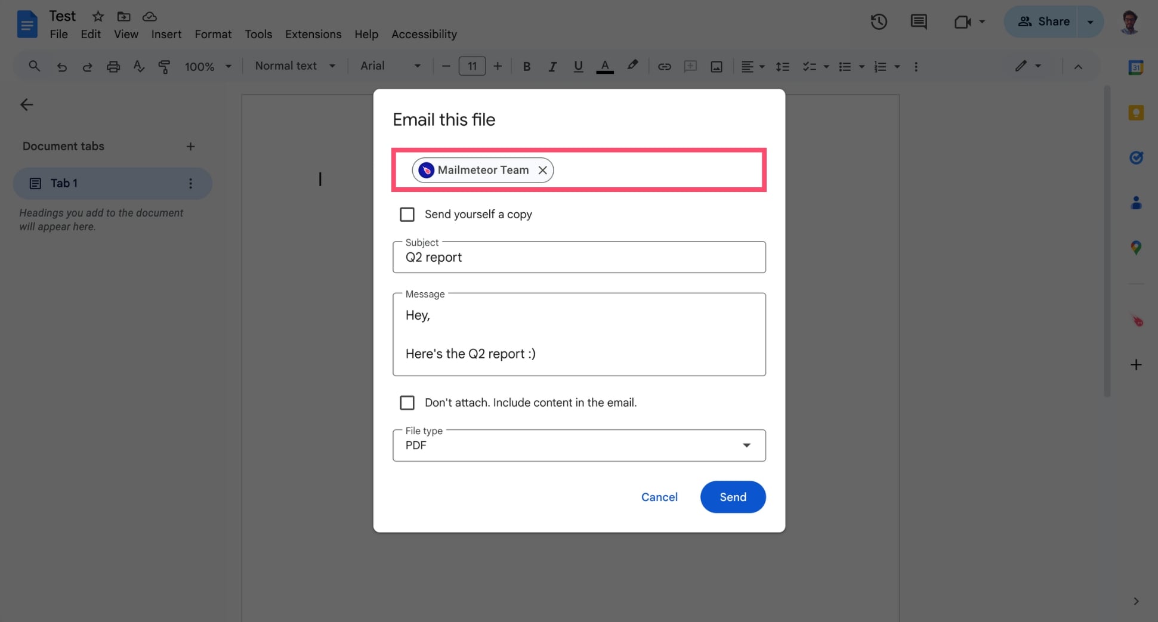Pick a text color
This screenshot has width=1158, height=622.
point(604,66)
